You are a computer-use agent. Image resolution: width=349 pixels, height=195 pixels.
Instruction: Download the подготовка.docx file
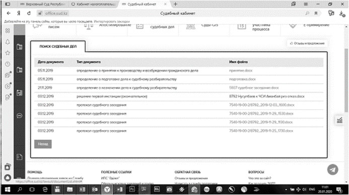click(x=242, y=79)
